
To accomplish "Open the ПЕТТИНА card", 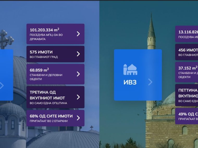I will [x=187, y=95].
